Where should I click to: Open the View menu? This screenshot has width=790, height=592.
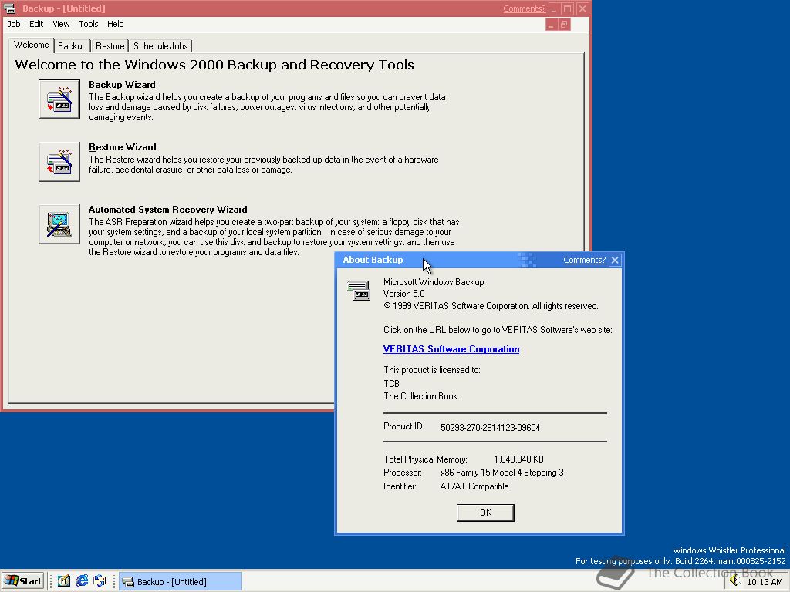click(x=61, y=24)
